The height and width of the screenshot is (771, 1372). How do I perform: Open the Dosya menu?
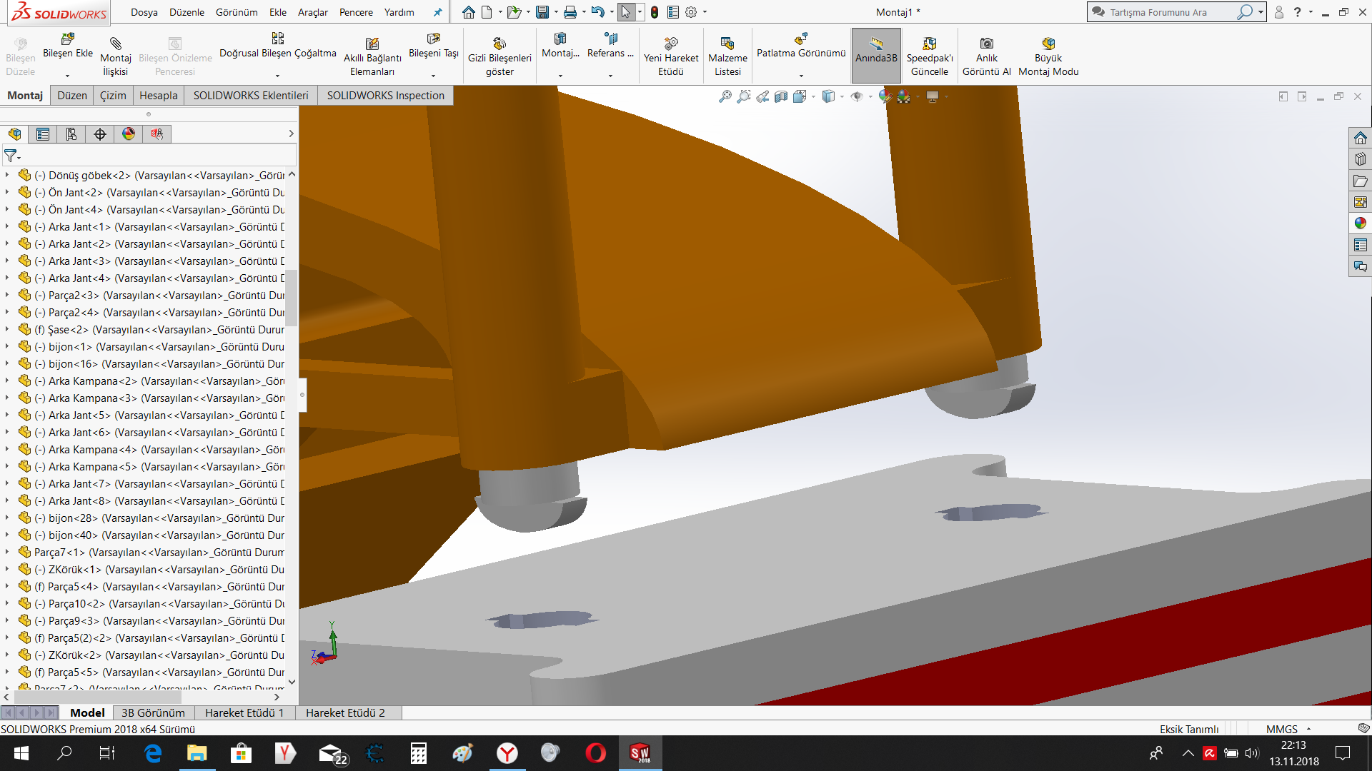pyautogui.click(x=144, y=12)
